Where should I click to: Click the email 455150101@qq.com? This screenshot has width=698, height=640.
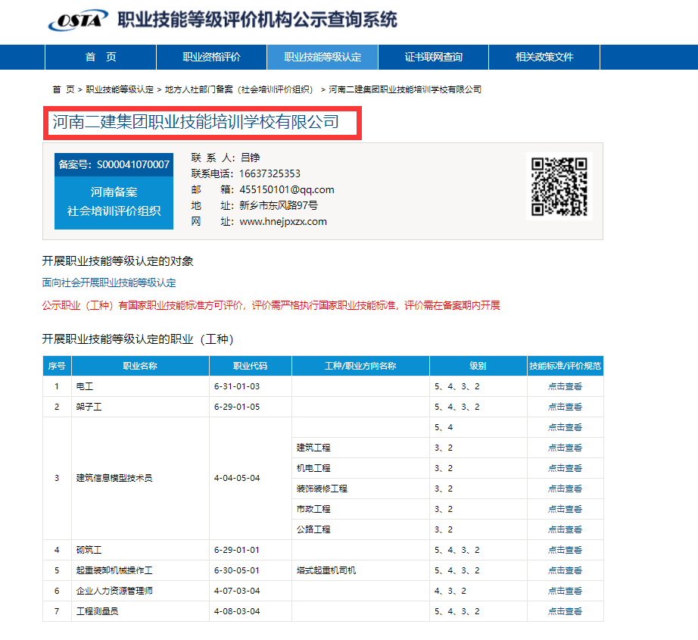click(x=287, y=189)
